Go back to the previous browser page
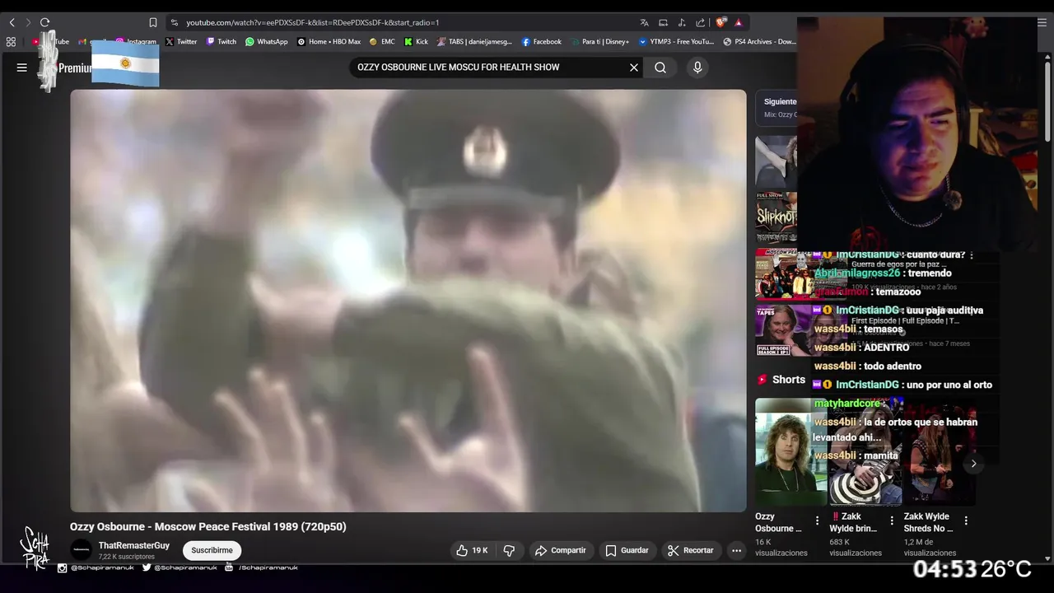 click(12, 22)
